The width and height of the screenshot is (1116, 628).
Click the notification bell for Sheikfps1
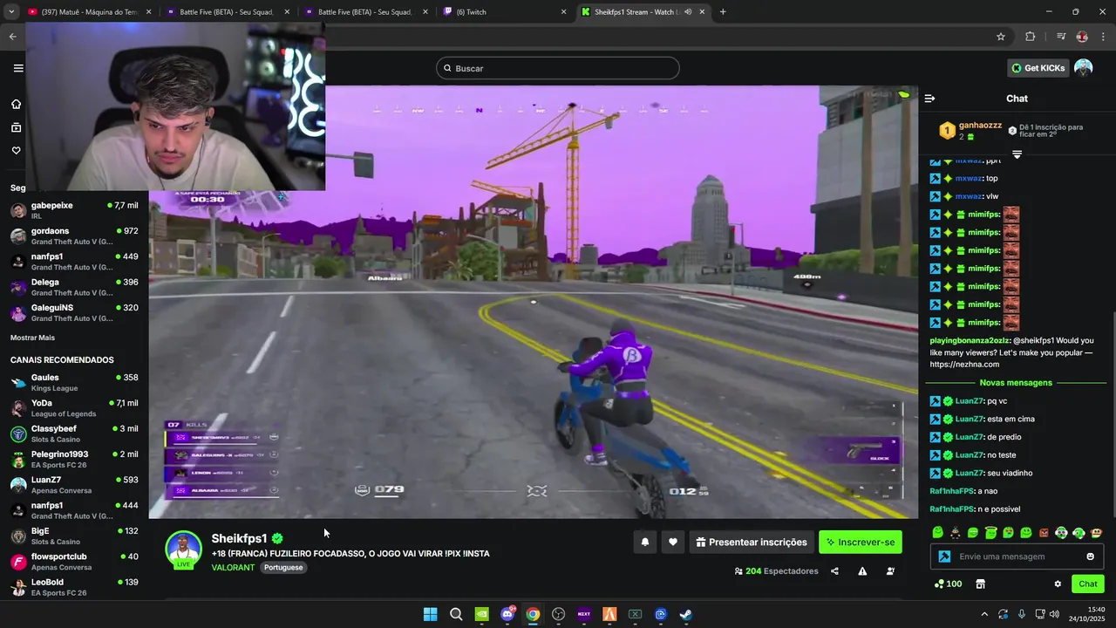[645, 542]
